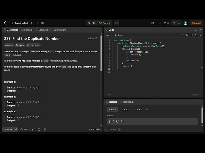Screen dimensions: 205x153
Task: Open the Java language dropdown
Action: tap(109, 35)
